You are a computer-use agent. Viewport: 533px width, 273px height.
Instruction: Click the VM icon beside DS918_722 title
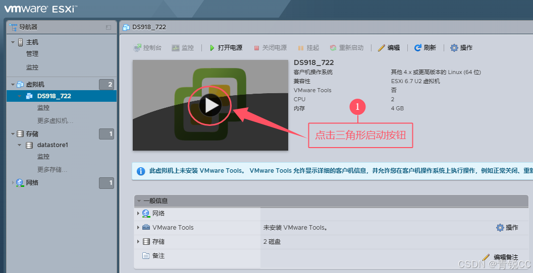coord(126,27)
